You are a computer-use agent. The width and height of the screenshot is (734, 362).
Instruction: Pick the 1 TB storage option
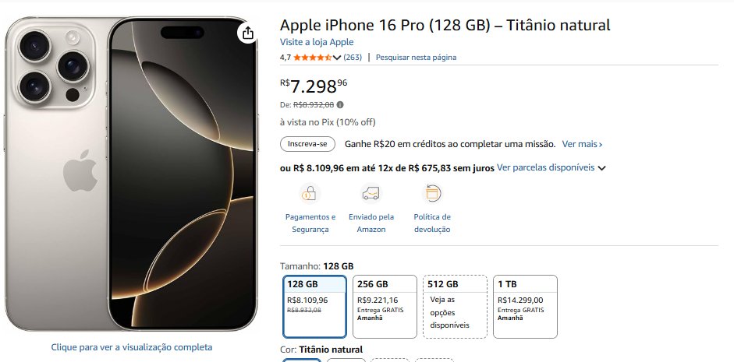(525, 307)
